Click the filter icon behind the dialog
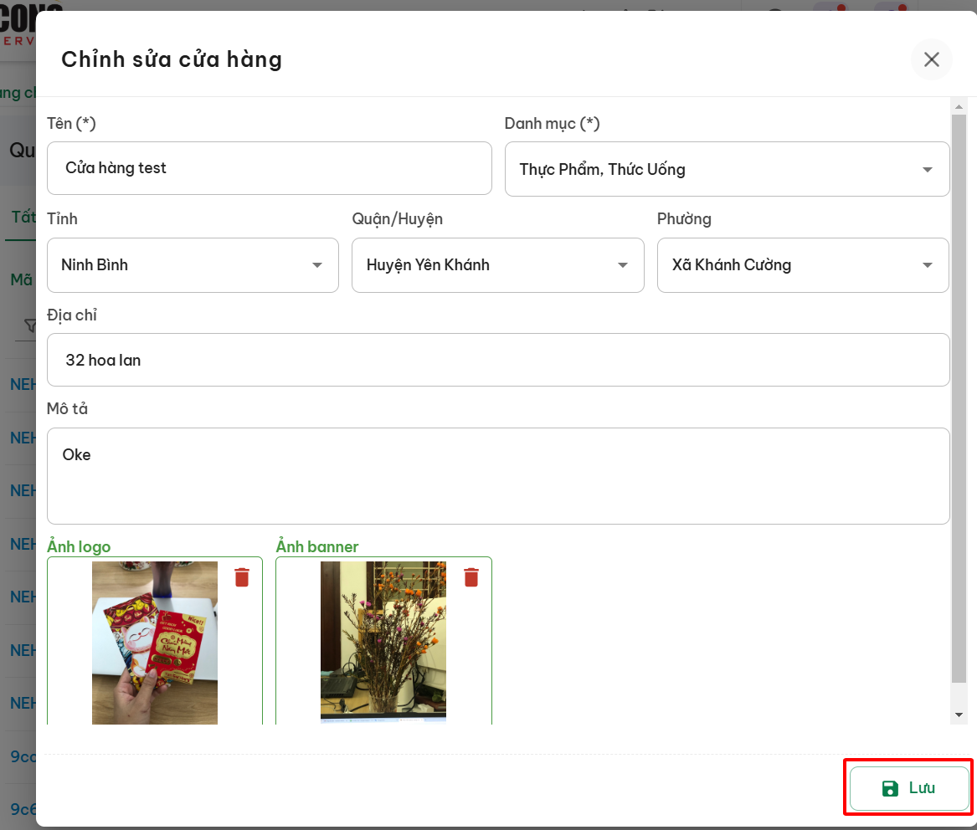This screenshot has width=977, height=830. tap(30, 325)
